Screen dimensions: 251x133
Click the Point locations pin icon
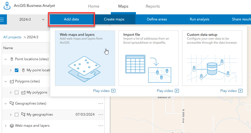click(12, 59)
